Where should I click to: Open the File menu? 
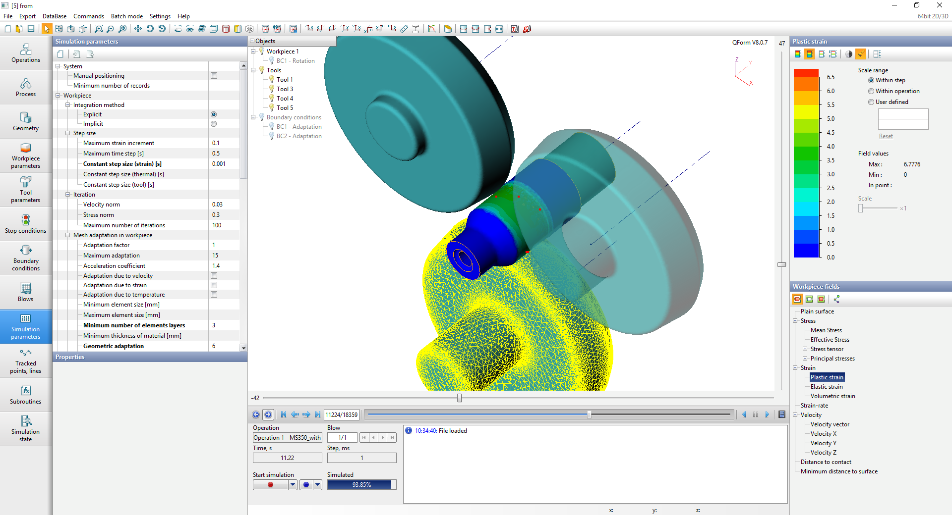[8, 16]
